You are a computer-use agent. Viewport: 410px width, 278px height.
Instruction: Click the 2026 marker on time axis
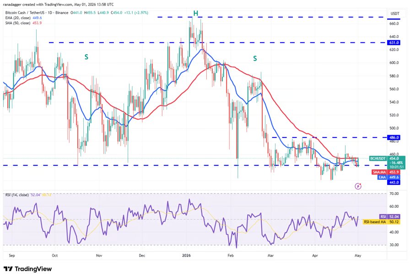186,255
